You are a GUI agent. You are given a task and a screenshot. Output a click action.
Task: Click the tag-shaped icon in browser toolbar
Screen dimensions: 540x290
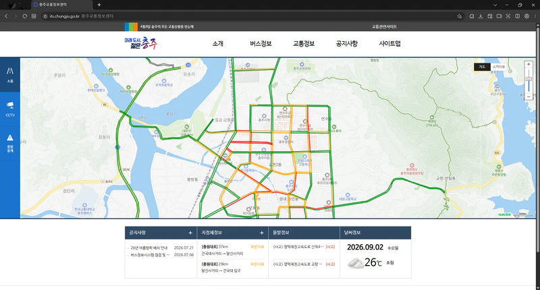[499, 16]
